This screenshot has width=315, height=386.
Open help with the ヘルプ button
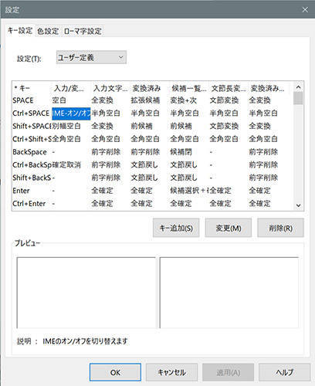284,372
